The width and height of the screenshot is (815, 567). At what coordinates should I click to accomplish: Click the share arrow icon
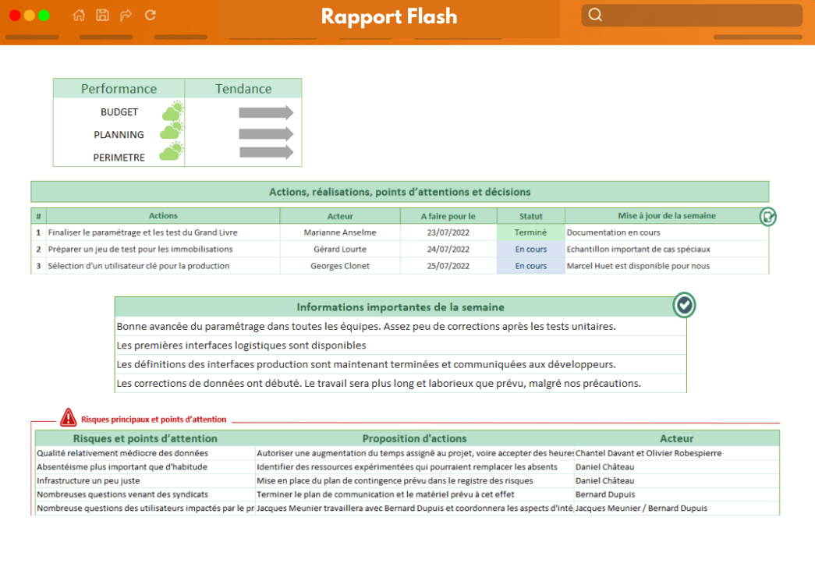pyautogui.click(x=126, y=15)
